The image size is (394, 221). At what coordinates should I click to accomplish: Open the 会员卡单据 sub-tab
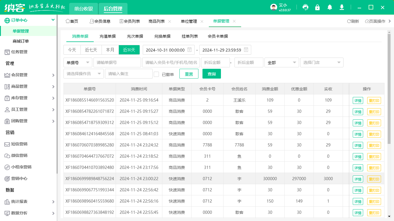pyautogui.click(x=218, y=36)
